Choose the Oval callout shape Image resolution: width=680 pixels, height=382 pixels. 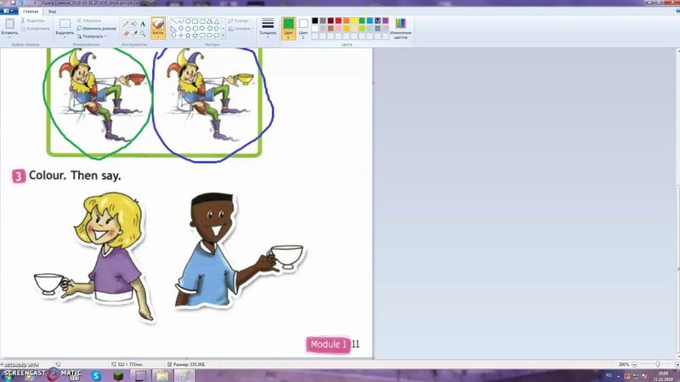[x=209, y=35]
